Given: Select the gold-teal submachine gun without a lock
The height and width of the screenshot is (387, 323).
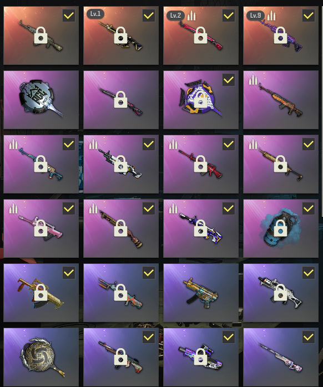Looking at the screenshot, I should pyautogui.click(x=201, y=293).
